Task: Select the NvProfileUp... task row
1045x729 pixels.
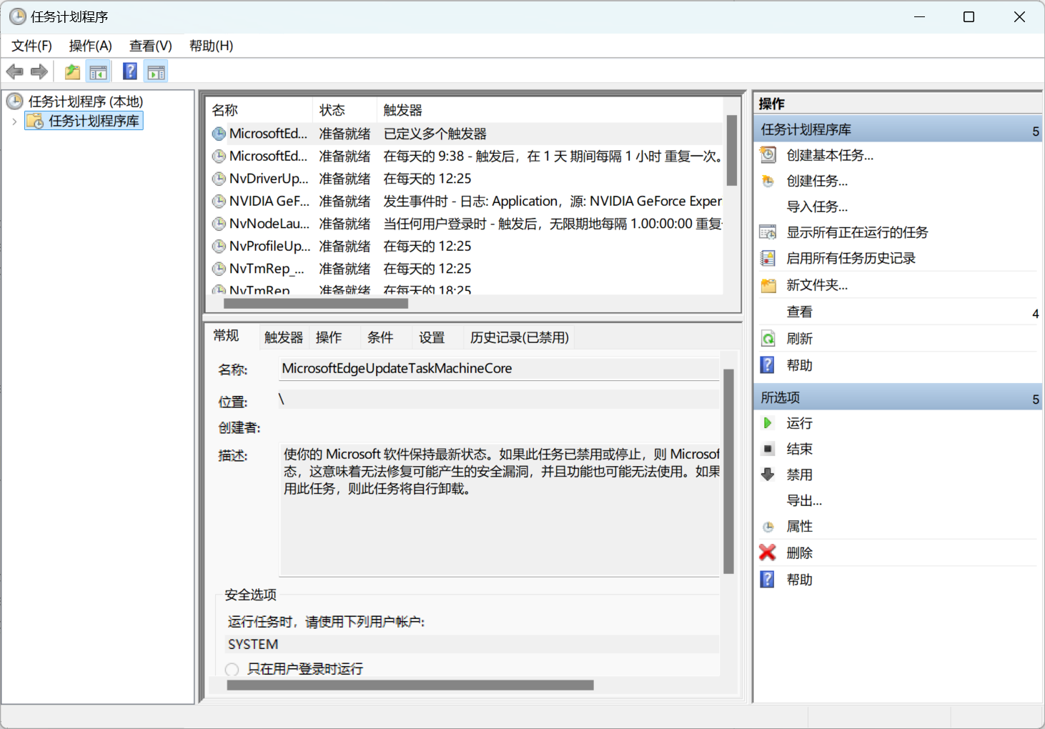Action: coord(465,247)
